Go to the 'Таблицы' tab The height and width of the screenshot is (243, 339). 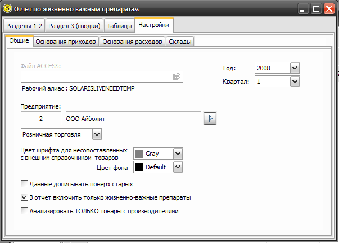(119, 26)
